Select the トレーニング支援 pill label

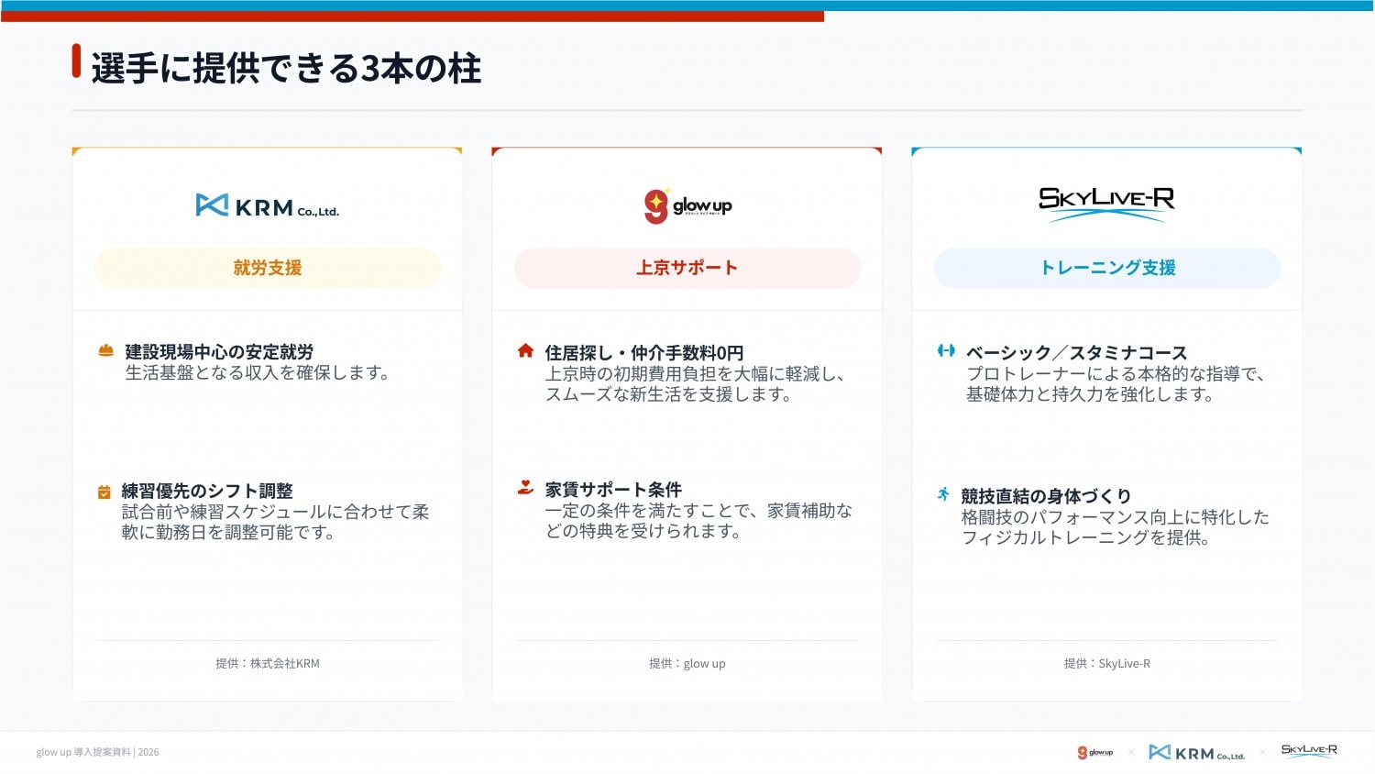tap(1107, 268)
